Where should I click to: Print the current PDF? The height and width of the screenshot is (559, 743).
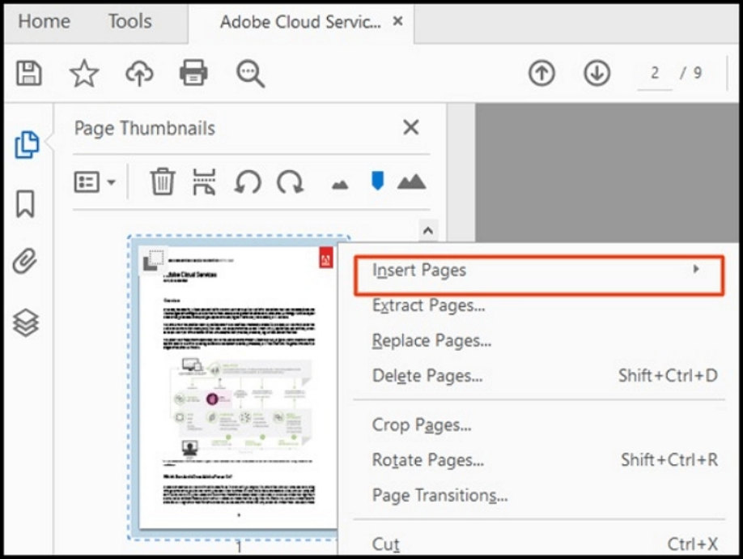(x=193, y=73)
